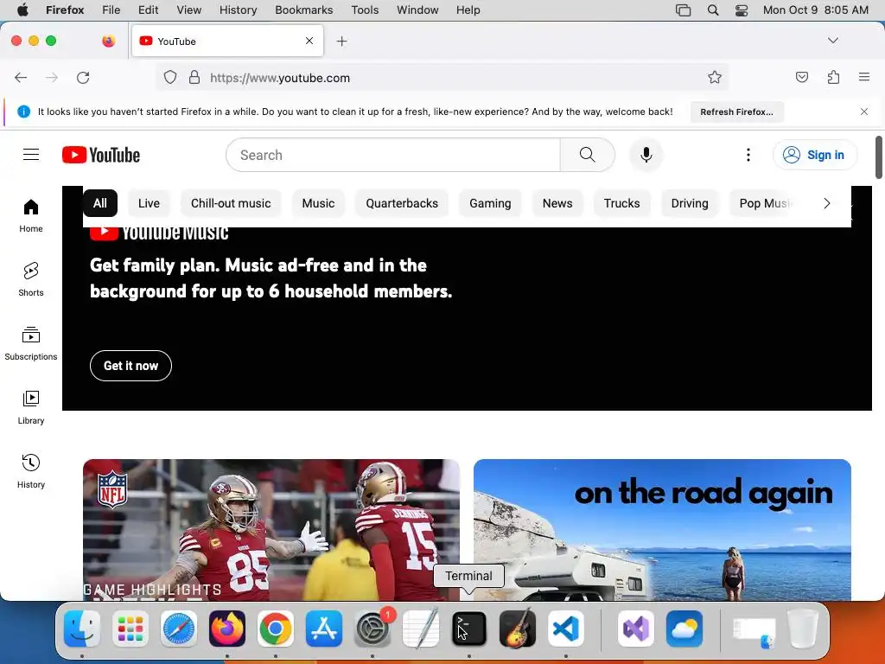Open Library in the sidebar

click(31, 408)
